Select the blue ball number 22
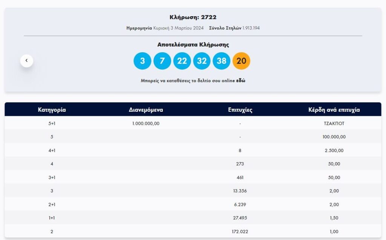This screenshot has width=386, height=240. coord(182,61)
